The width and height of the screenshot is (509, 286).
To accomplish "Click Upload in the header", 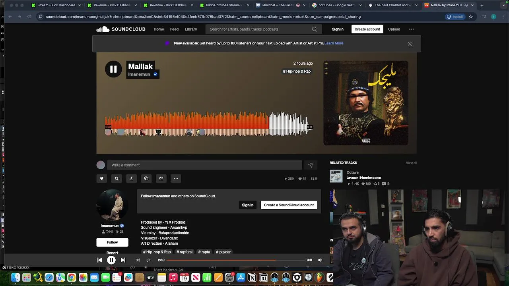I will tap(394, 29).
